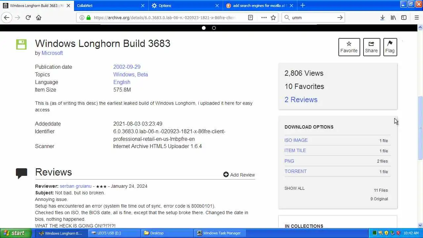Image resolution: width=423 pixels, height=238 pixels.
Task: Open the ITEM TILE download option
Action: (x=295, y=150)
